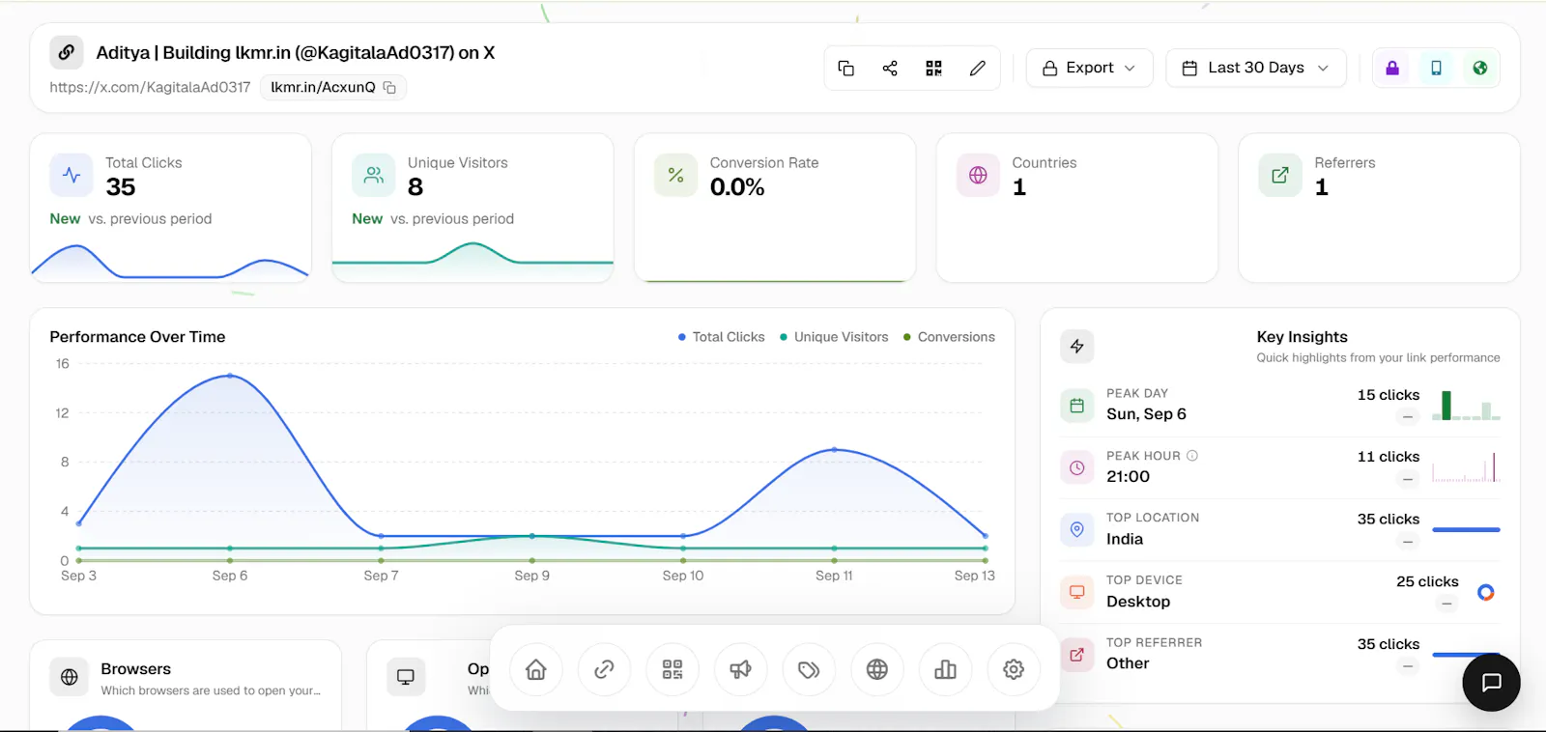The height and width of the screenshot is (732, 1546).
Task: Open the tags dock item
Action: click(x=809, y=669)
